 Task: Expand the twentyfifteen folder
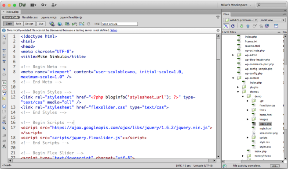pyautogui.click(x=243, y=156)
